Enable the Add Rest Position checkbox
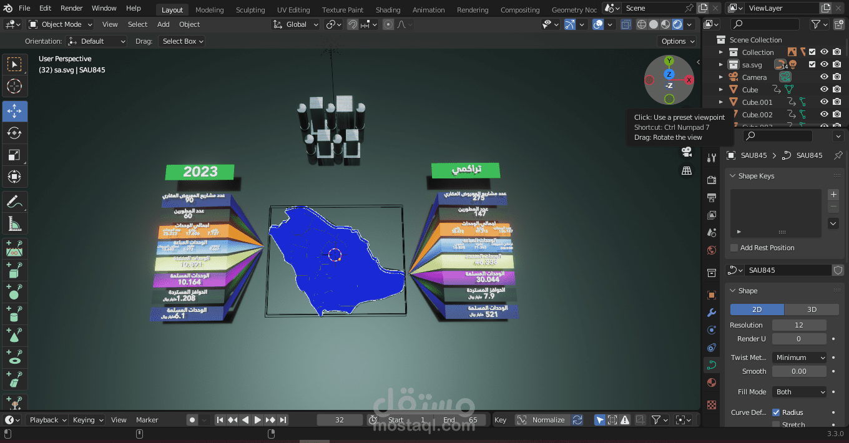 pyautogui.click(x=734, y=248)
